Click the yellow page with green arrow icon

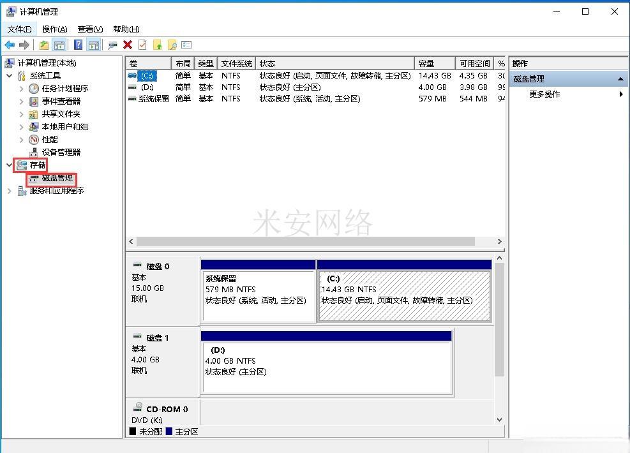pyautogui.click(x=158, y=45)
